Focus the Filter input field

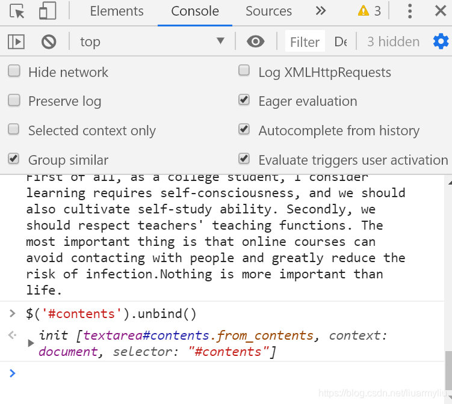(305, 41)
